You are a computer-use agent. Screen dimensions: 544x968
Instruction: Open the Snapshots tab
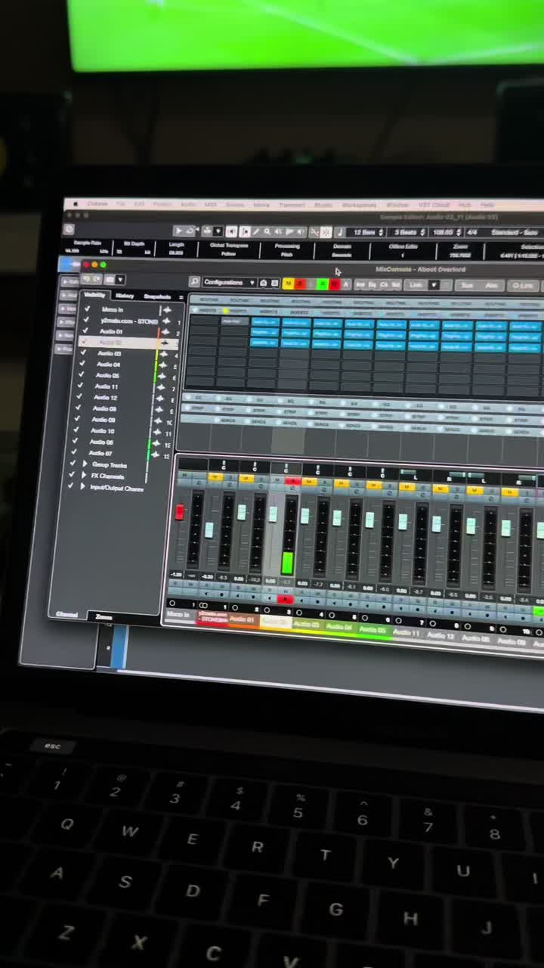(157, 296)
